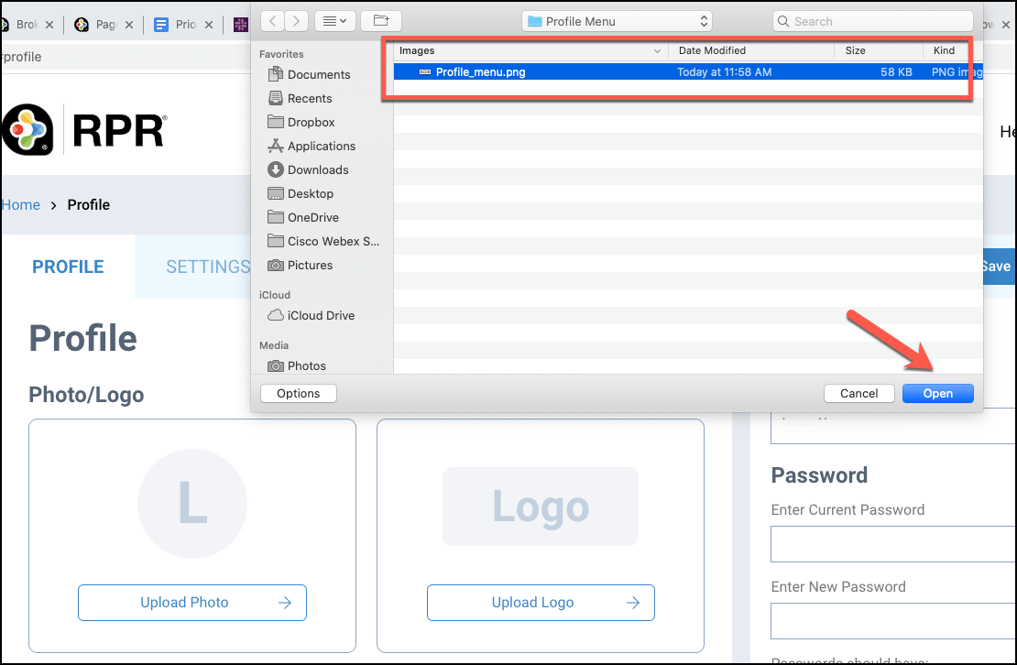Expand the Profile Menu folder path dropdown
The height and width of the screenshot is (665, 1017).
pos(617,20)
